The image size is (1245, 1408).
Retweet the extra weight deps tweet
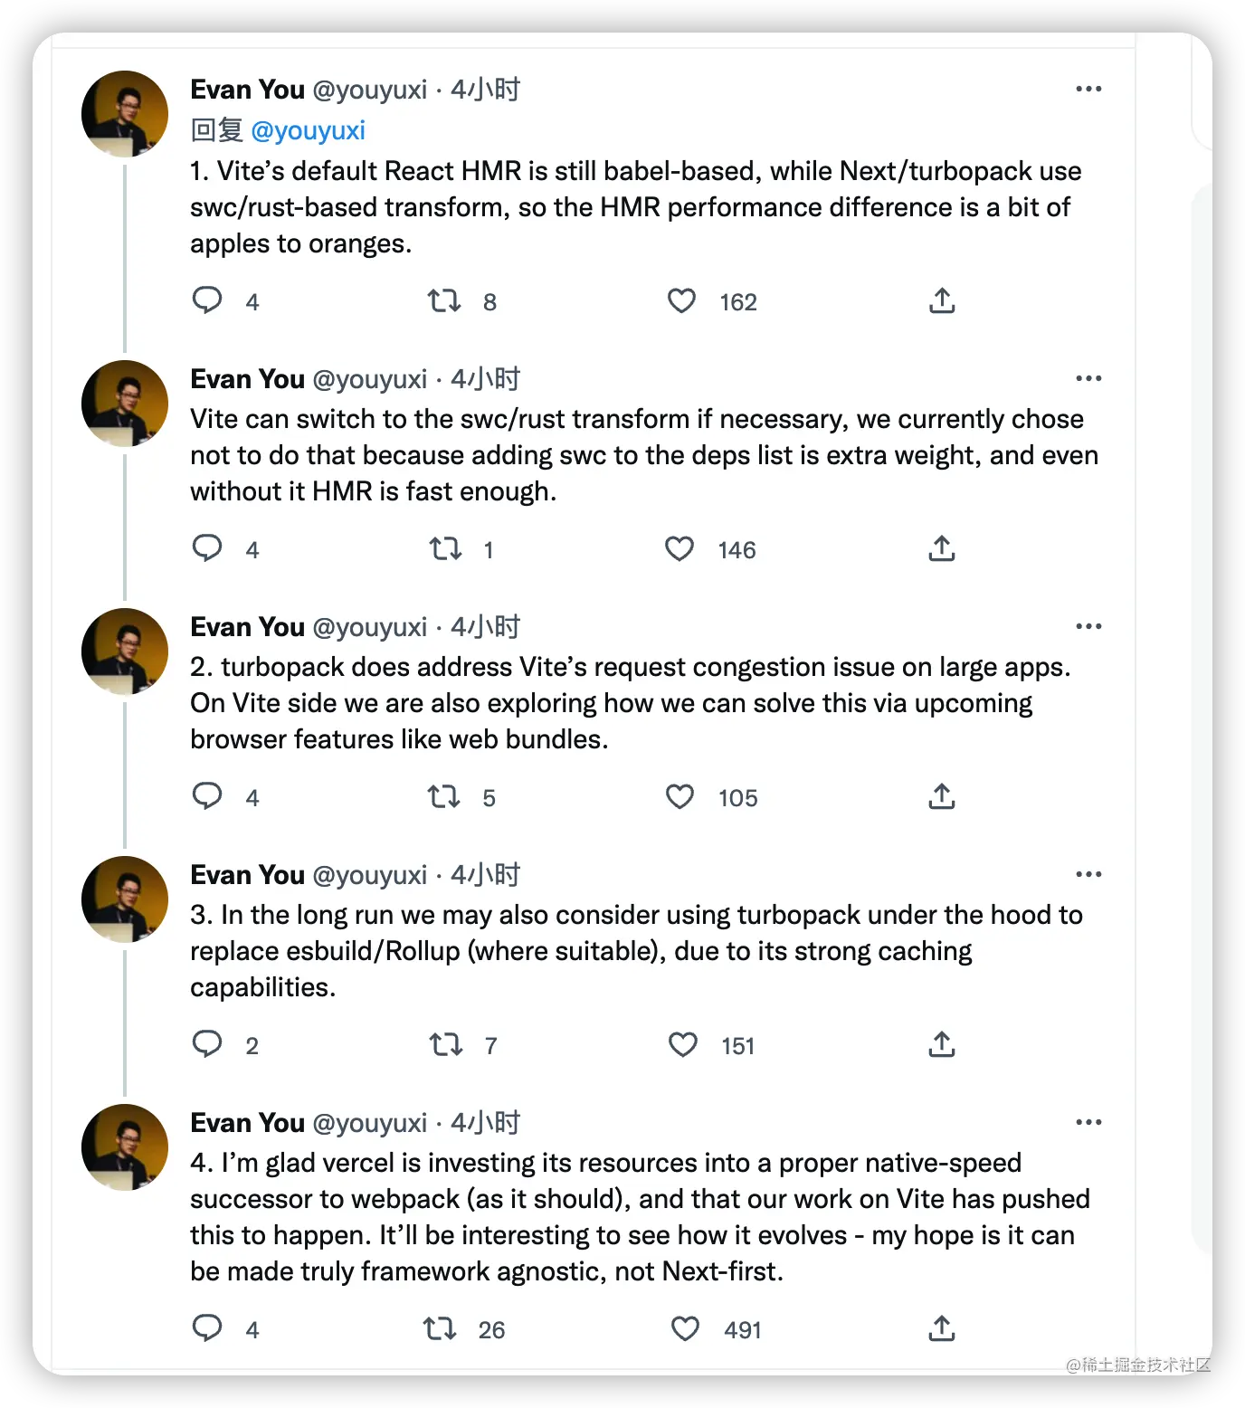pyautogui.click(x=445, y=548)
